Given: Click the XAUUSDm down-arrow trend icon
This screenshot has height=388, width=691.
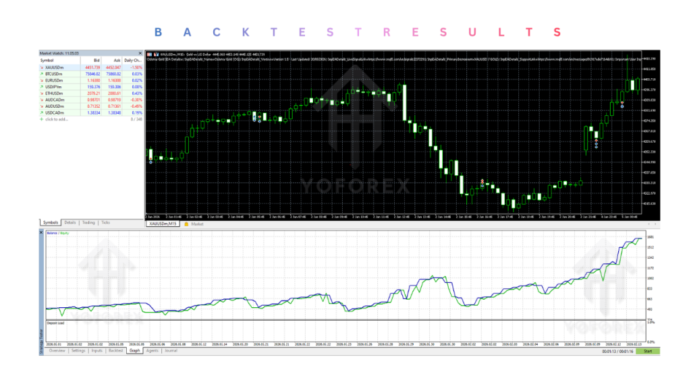Looking at the screenshot, I should point(42,68).
